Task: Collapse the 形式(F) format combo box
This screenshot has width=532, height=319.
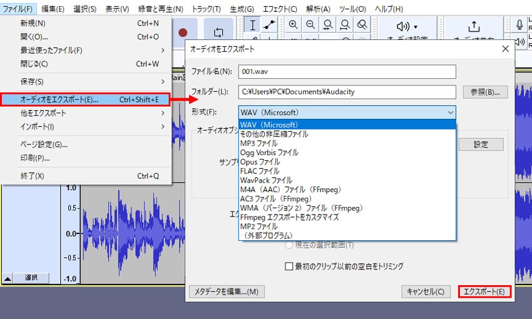Action: 347,112
